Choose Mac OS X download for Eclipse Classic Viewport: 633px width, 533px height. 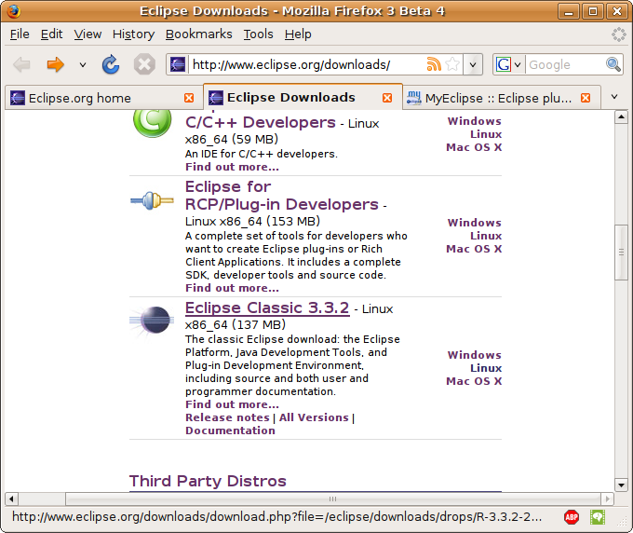point(474,381)
